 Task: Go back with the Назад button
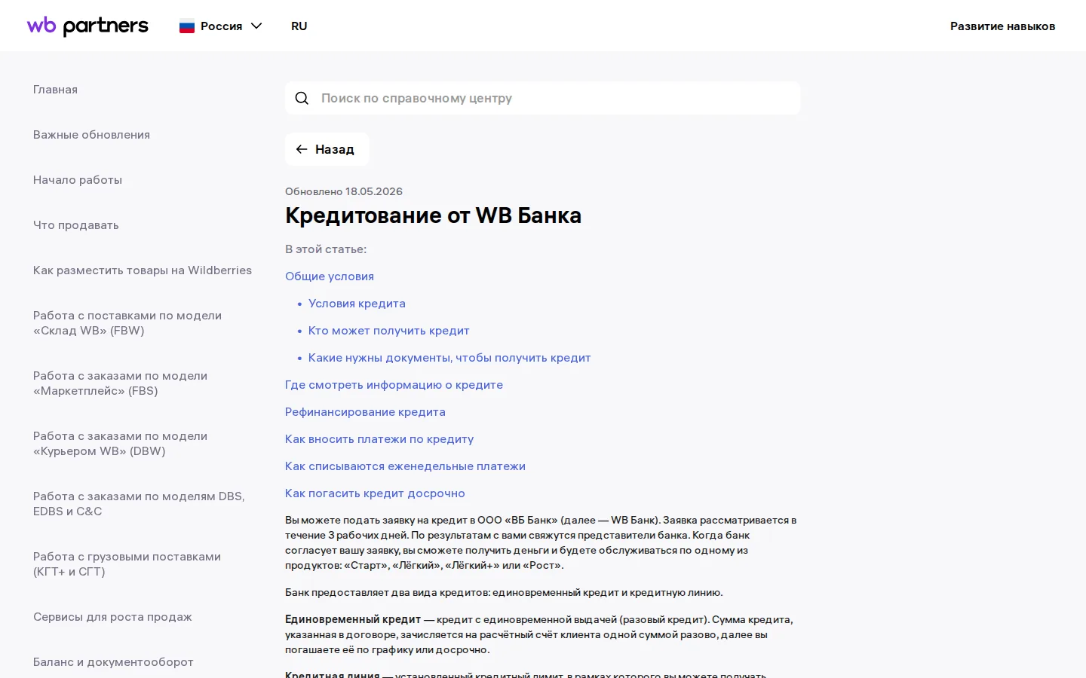coord(327,149)
